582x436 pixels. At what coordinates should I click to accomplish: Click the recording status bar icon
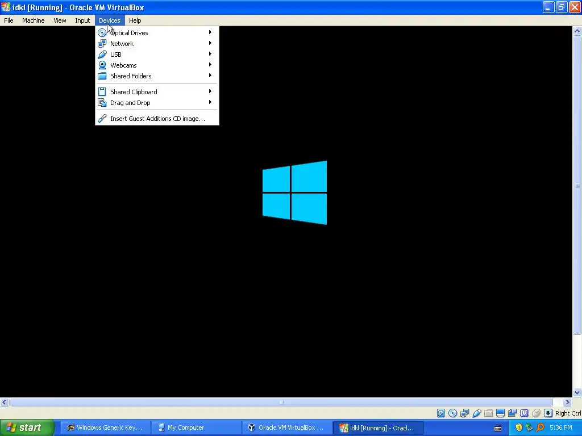(x=512, y=413)
